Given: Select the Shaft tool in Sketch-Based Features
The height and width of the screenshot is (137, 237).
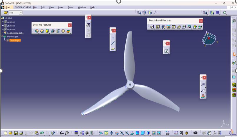Looking at the screenshot, I should click(x=163, y=27).
